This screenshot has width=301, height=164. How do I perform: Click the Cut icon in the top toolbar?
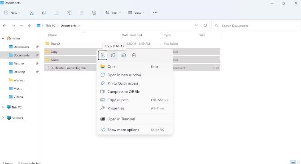tap(31, 13)
